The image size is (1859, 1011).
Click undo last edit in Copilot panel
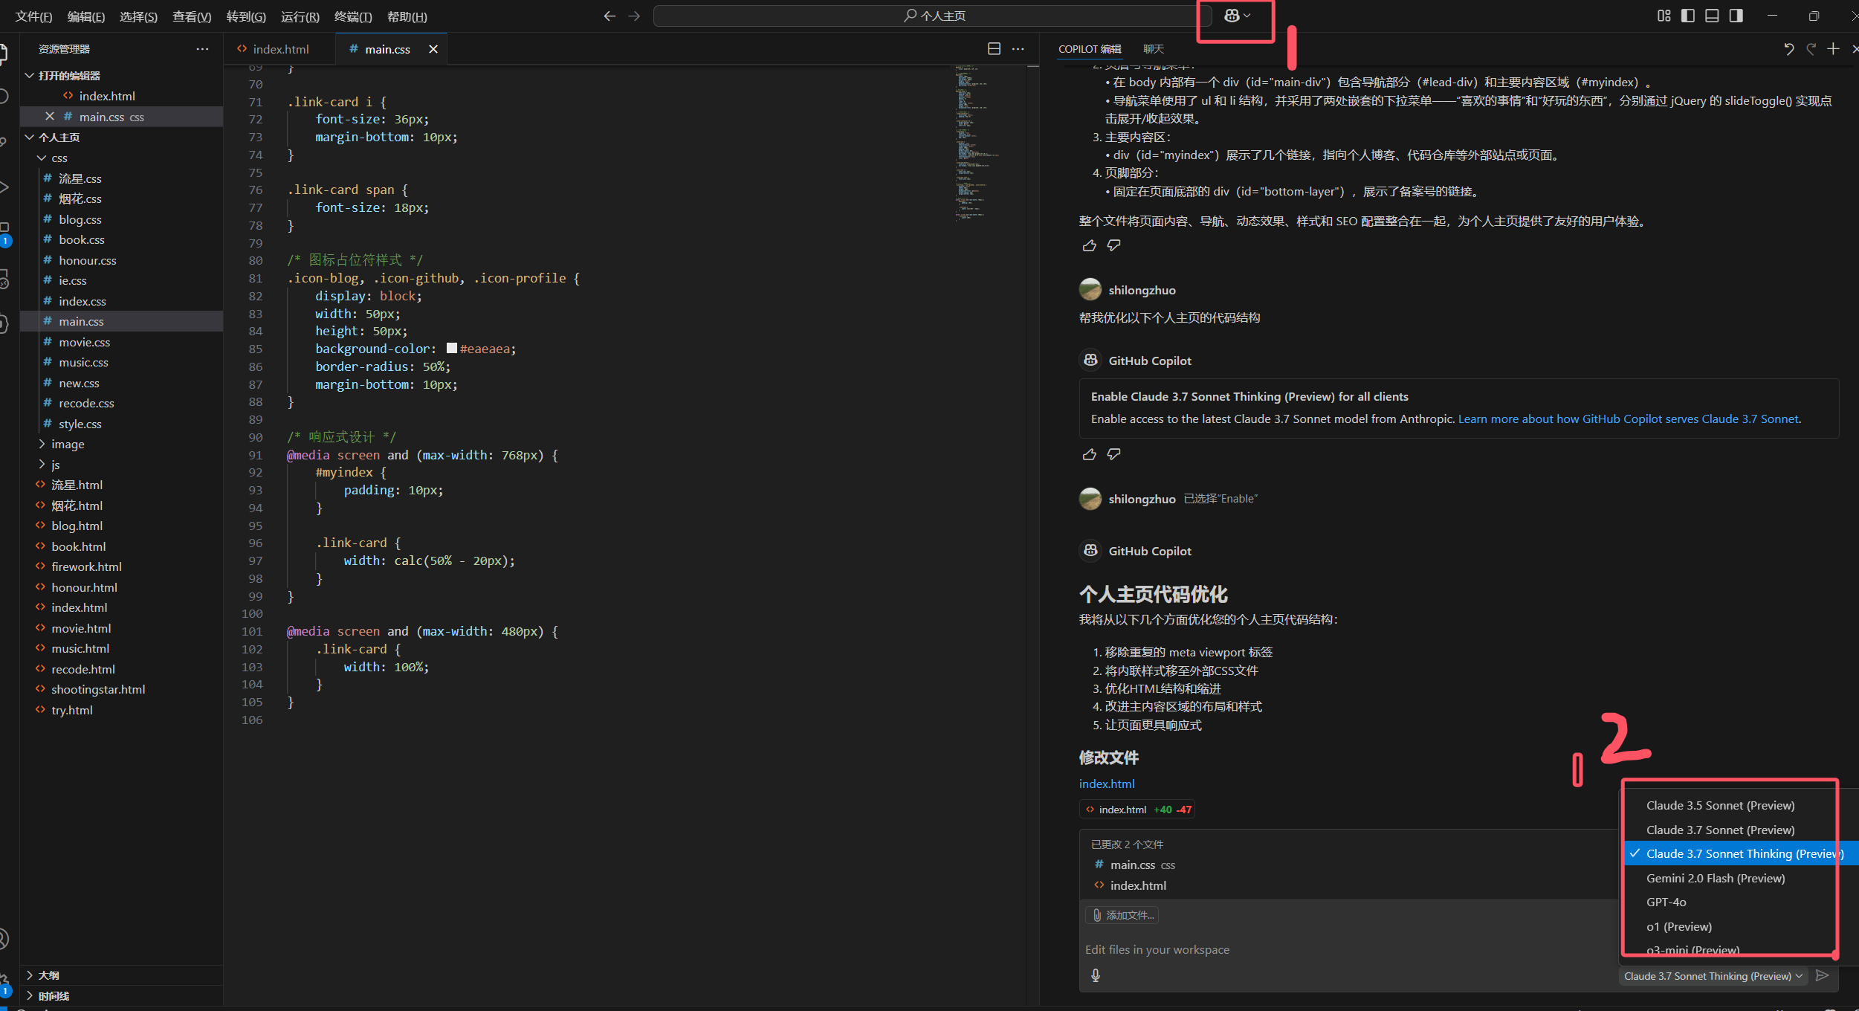point(1788,49)
